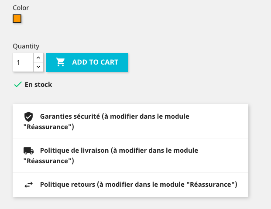Click the delivery truck icon
The height and width of the screenshot is (209, 271).
pyautogui.click(x=28, y=151)
